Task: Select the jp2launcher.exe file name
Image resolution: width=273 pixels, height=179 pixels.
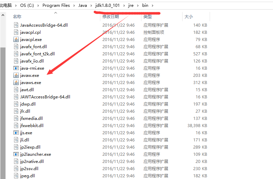Action: pyautogui.click(x=36, y=154)
